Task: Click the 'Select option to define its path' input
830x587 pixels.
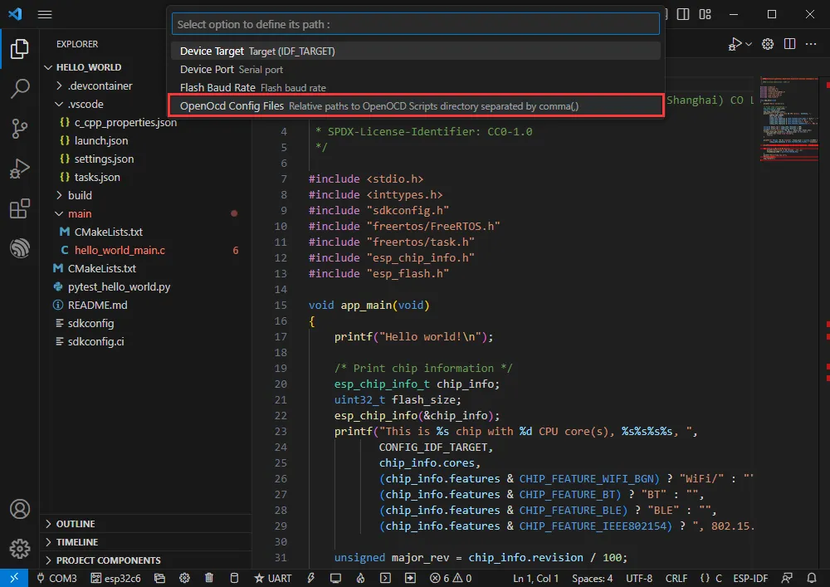Action: 415,24
